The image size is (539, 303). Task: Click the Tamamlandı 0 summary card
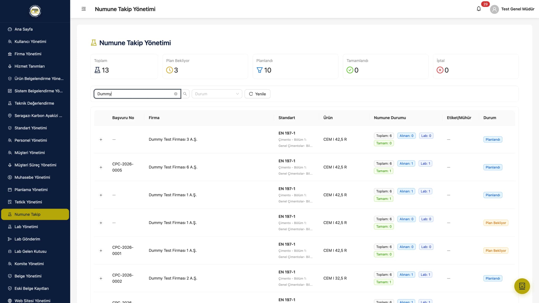(386, 67)
